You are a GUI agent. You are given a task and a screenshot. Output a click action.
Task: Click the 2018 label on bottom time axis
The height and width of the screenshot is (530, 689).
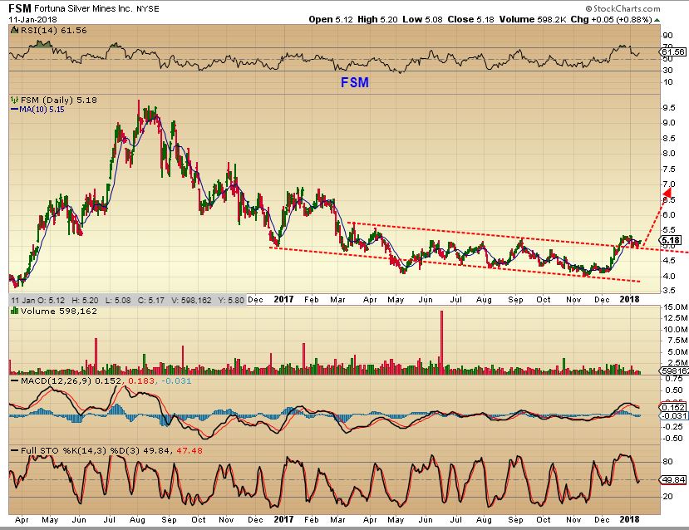click(630, 520)
